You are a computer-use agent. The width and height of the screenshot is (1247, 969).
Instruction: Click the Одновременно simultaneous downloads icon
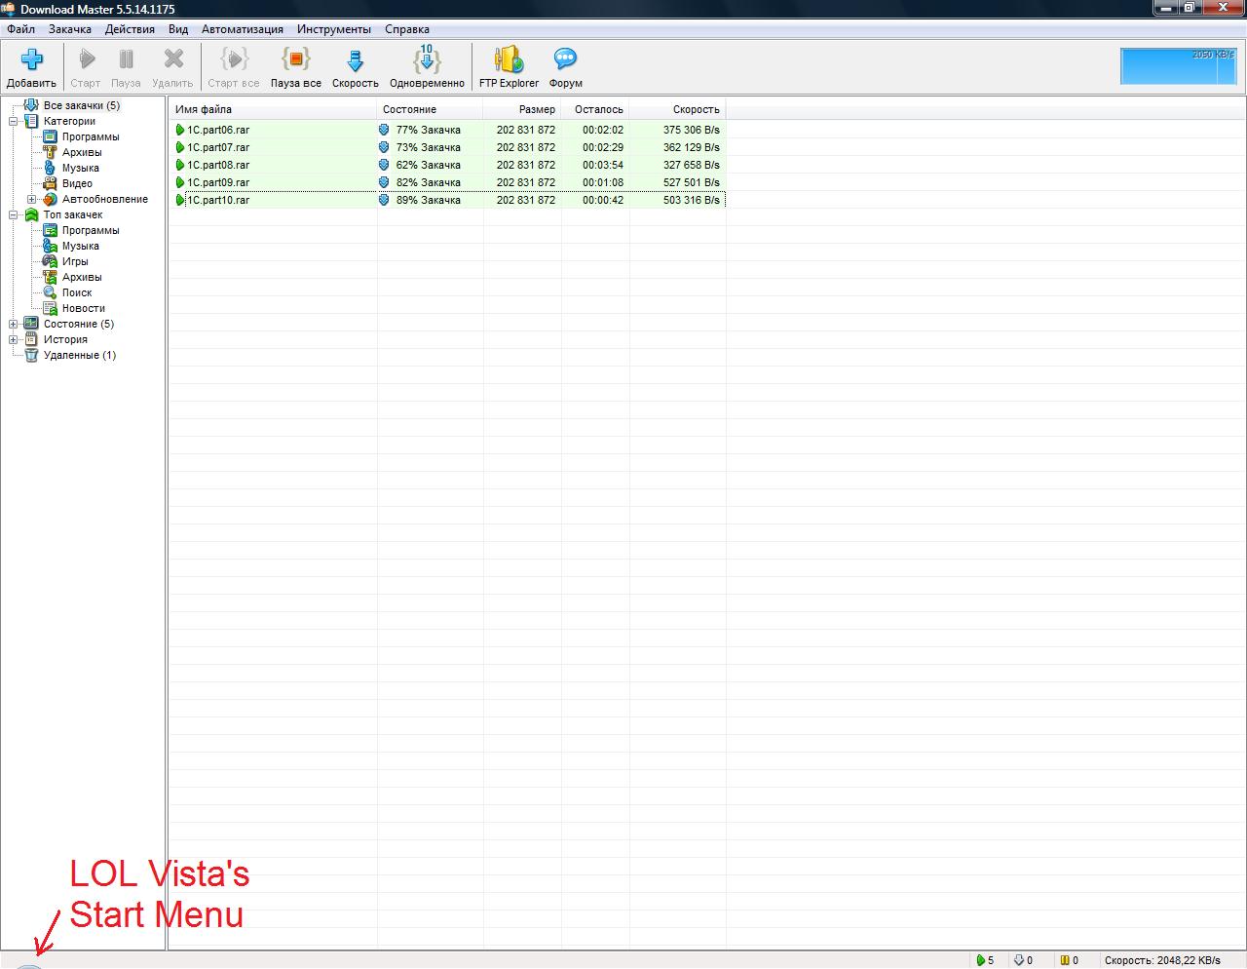click(x=427, y=60)
